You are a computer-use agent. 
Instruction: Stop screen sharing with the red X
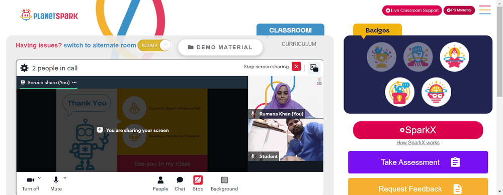[296, 67]
